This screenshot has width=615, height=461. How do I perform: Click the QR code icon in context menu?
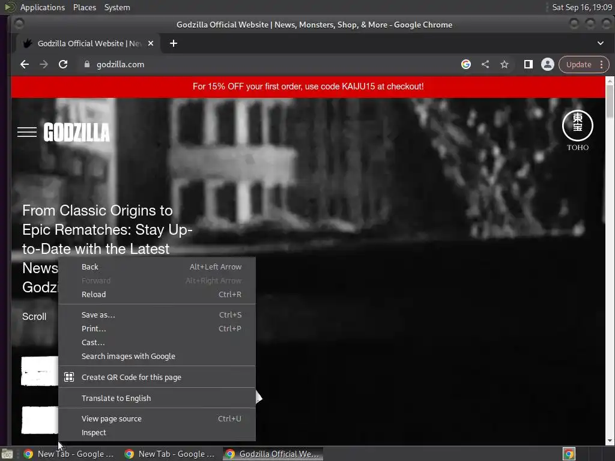click(69, 377)
